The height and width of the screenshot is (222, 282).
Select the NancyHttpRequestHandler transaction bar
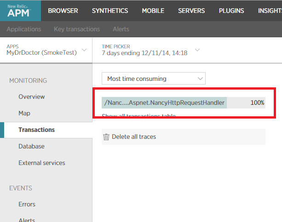[x=184, y=102]
